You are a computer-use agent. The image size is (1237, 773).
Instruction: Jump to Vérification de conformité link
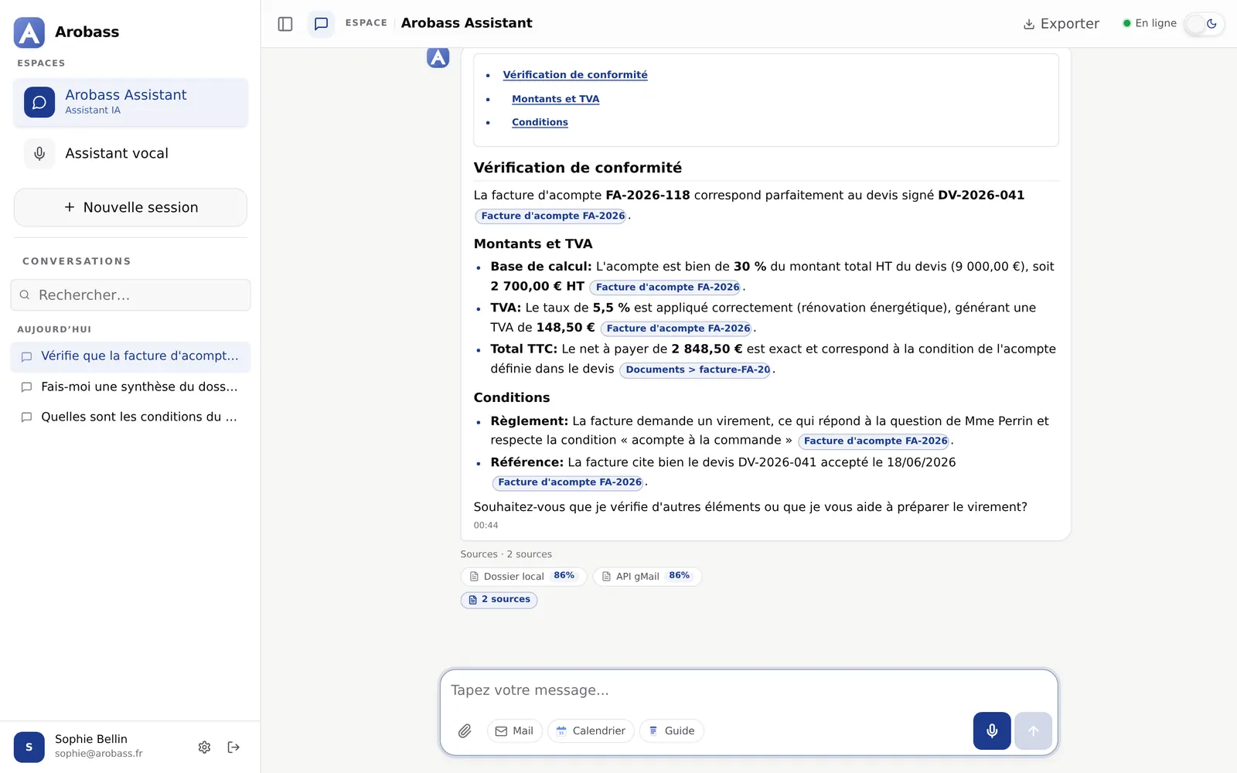pyautogui.click(x=575, y=75)
